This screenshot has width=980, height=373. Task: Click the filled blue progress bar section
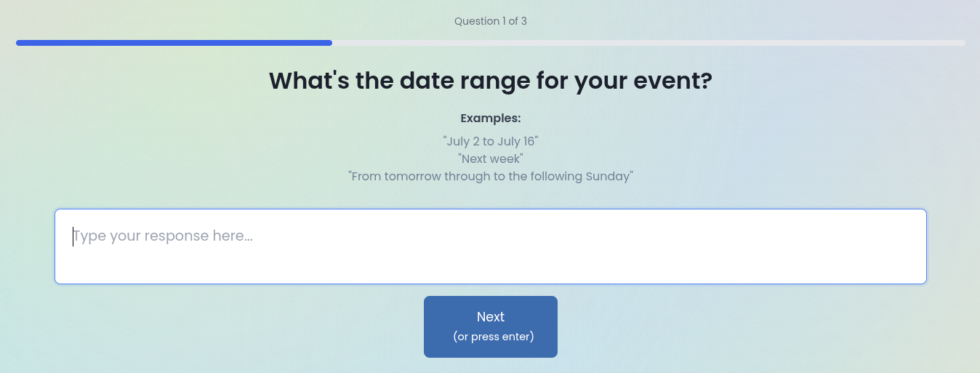click(x=174, y=43)
